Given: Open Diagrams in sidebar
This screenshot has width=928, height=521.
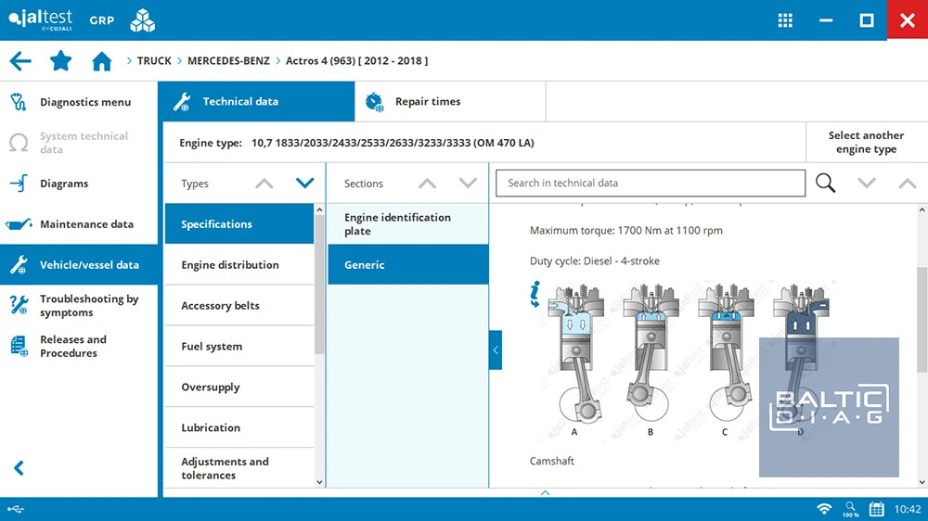Looking at the screenshot, I should click(79, 184).
